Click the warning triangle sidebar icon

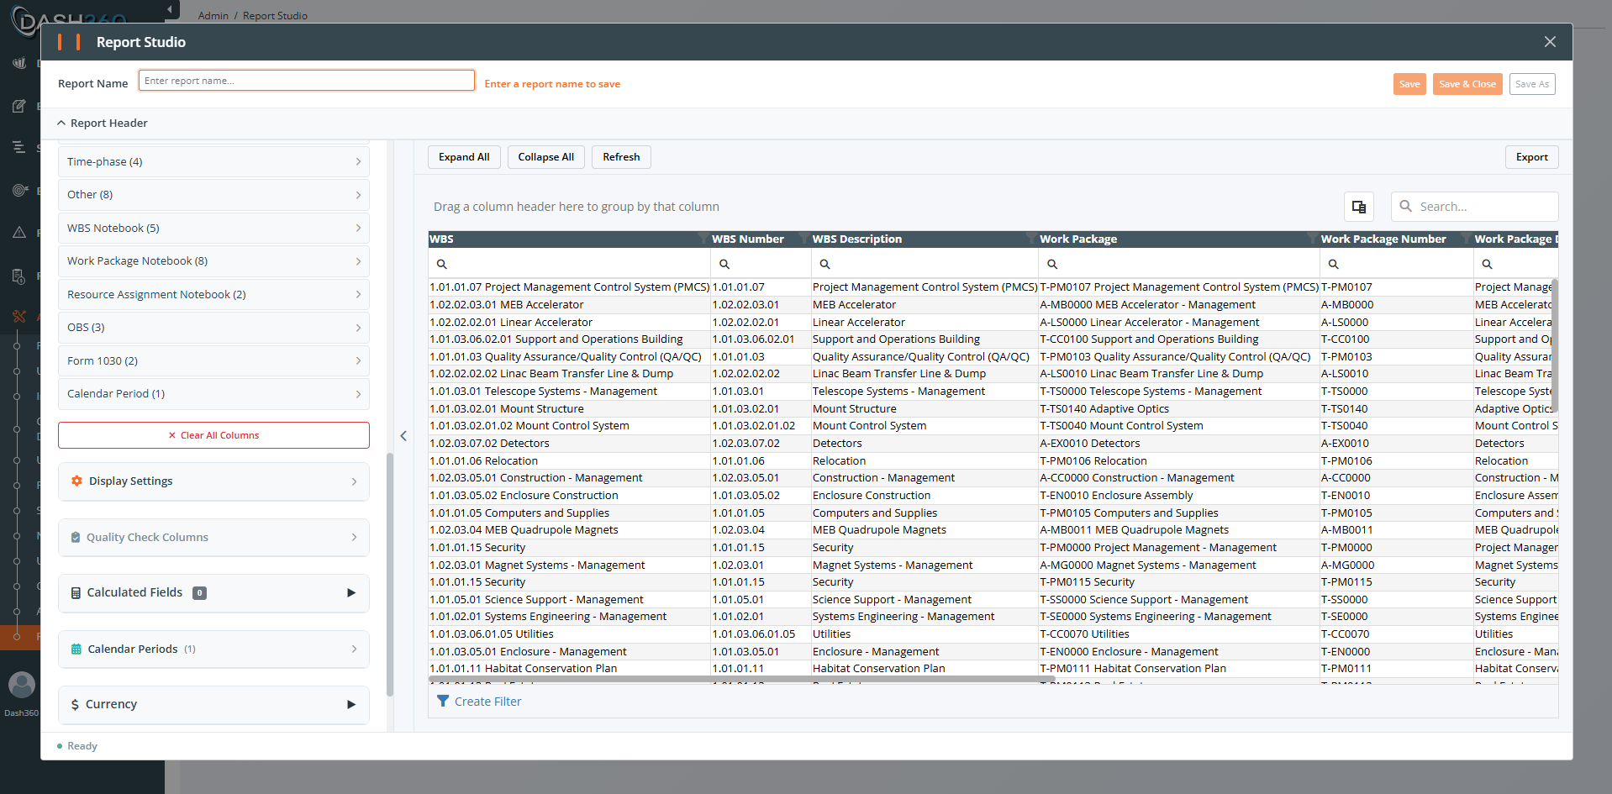(19, 232)
